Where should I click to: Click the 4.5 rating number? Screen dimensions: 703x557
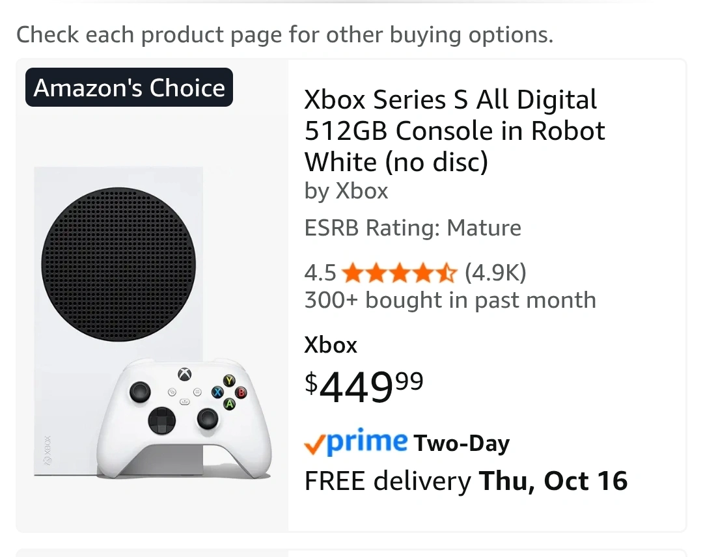tap(320, 273)
